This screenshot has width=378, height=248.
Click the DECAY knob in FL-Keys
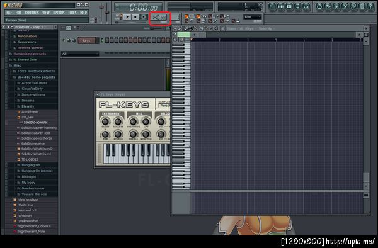point(105,121)
